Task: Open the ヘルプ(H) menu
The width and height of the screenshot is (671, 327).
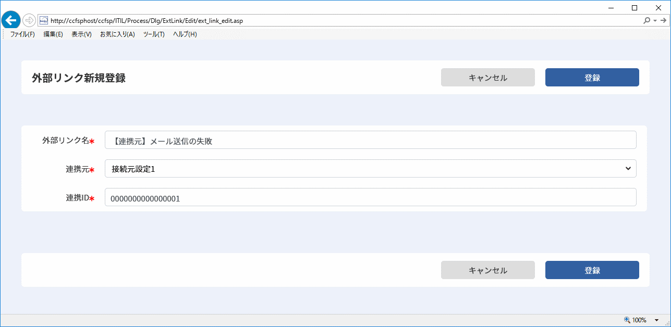Action: [185, 34]
